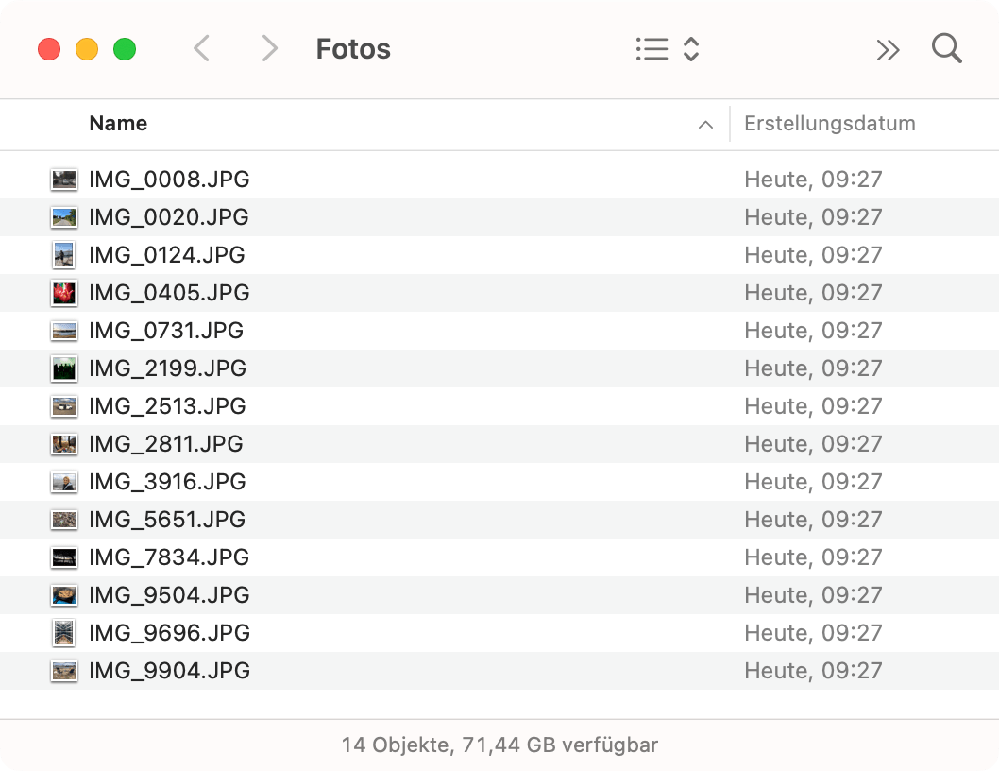Click the IMG_0008.JPG thumbnail icon
Image resolution: width=999 pixels, height=771 pixels.
[x=63, y=180]
